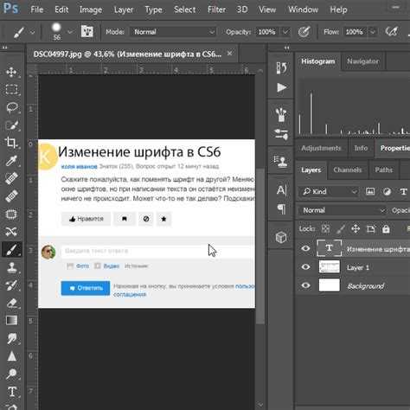Switch to the Paths tab

click(x=383, y=170)
